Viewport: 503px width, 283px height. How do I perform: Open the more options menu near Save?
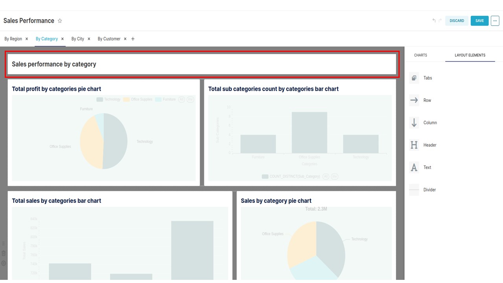[495, 20]
